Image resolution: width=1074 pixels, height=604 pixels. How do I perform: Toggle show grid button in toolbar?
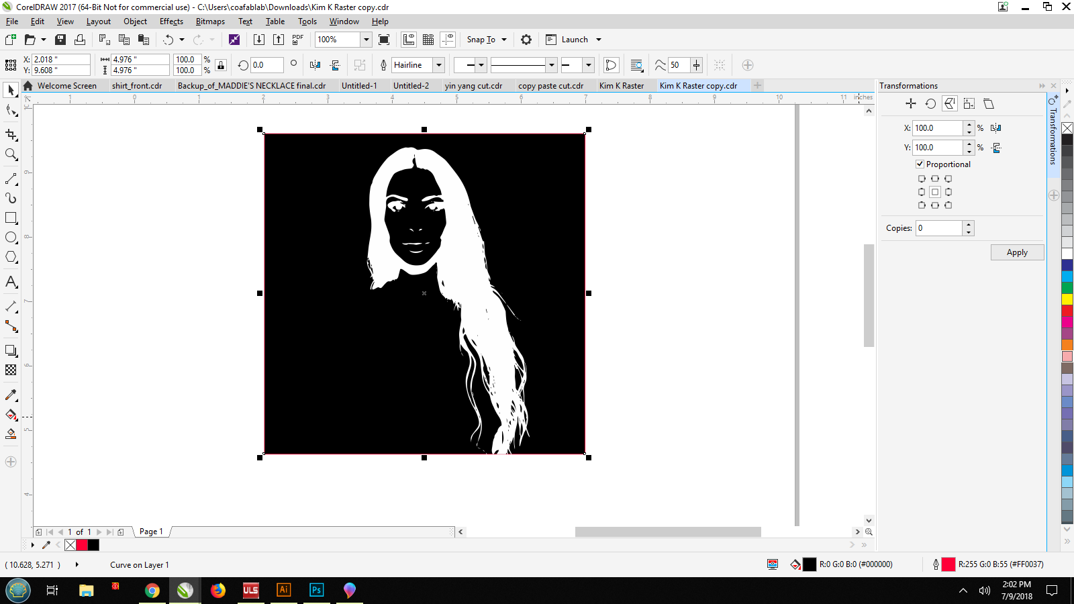point(428,40)
